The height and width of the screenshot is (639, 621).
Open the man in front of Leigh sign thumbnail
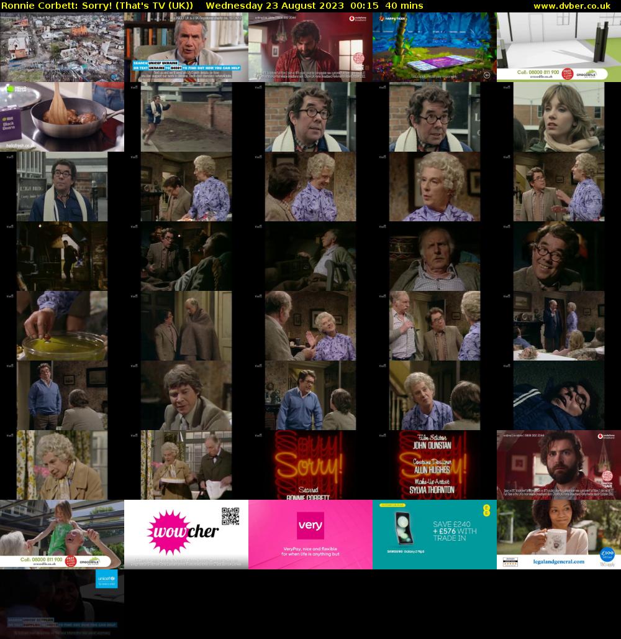tap(62, 186)
